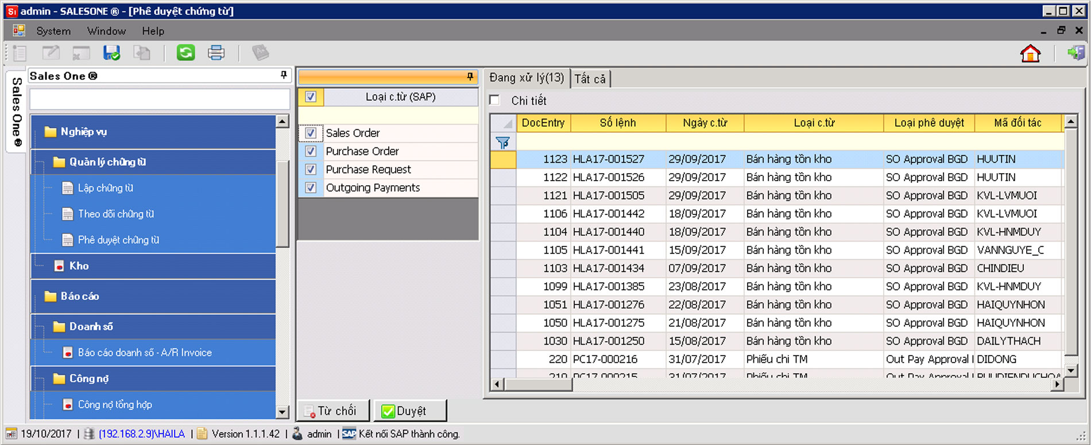
Task: Click the pin icon on orange filter panel
Action: 470,77
